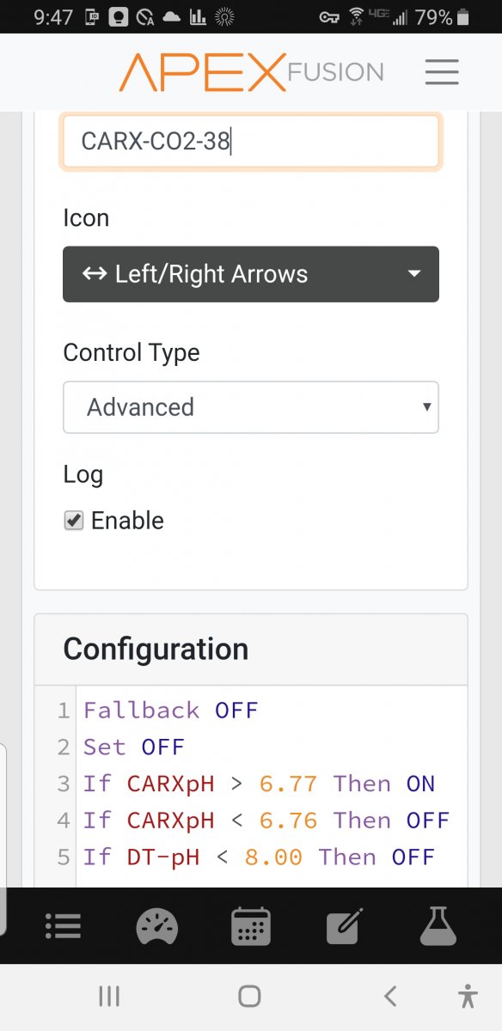Open the list view icon in bottom bar
The height and width of the screenshot is (1031, 502).
[x=63, y=925]
